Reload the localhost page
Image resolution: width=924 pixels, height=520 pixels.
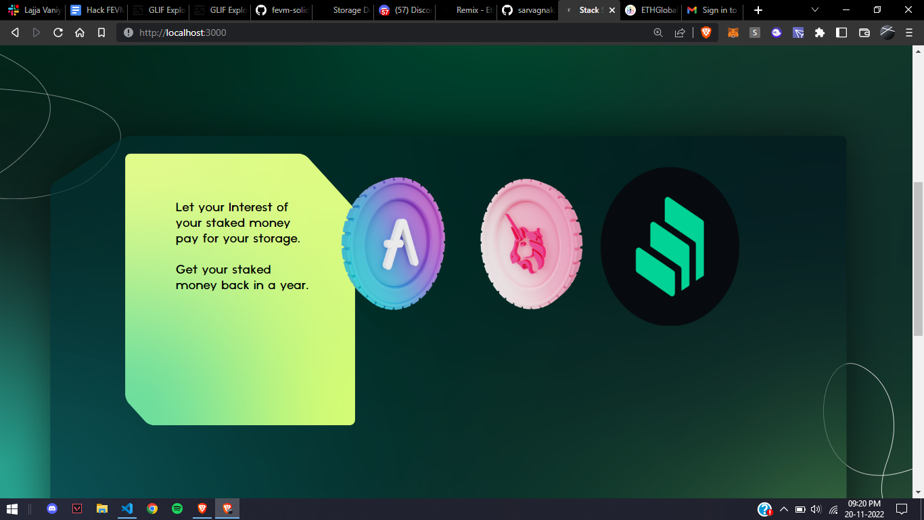coord(58,32)
